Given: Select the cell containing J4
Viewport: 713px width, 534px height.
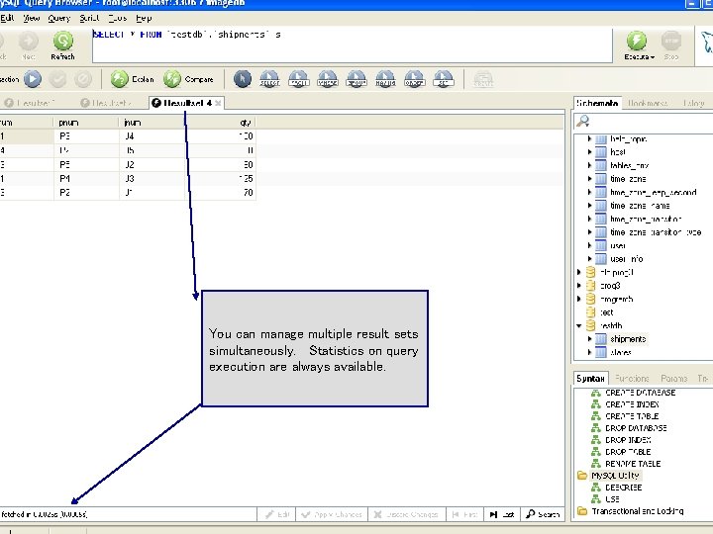Looking at the screenshot, I should click(152, 136).
